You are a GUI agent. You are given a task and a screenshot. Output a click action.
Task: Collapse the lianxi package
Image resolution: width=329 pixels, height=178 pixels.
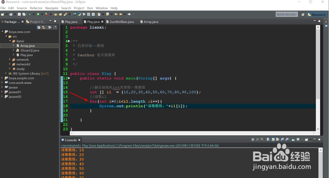[10, 41]
